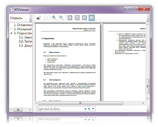Click the document's vertical scrollbar thumb
The height and width of the screenshot is (127, 158).
(x=148, y=85)
